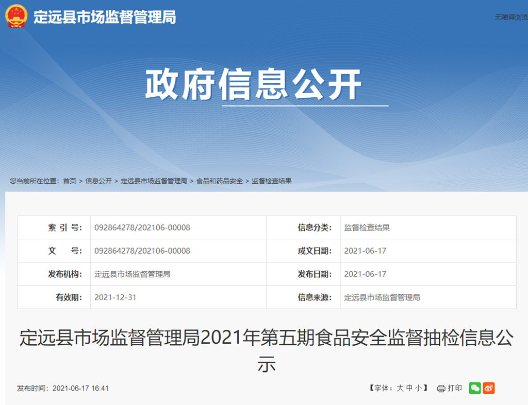
Task: Click the 成文日期 value 2021-06-17
Action: coord(365,251)
